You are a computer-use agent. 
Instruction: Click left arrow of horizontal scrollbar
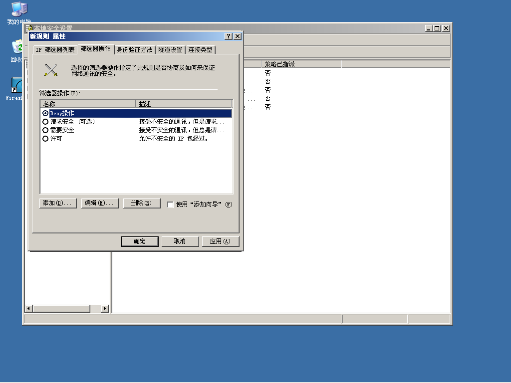pyautogui.click(x=28, y=308)
